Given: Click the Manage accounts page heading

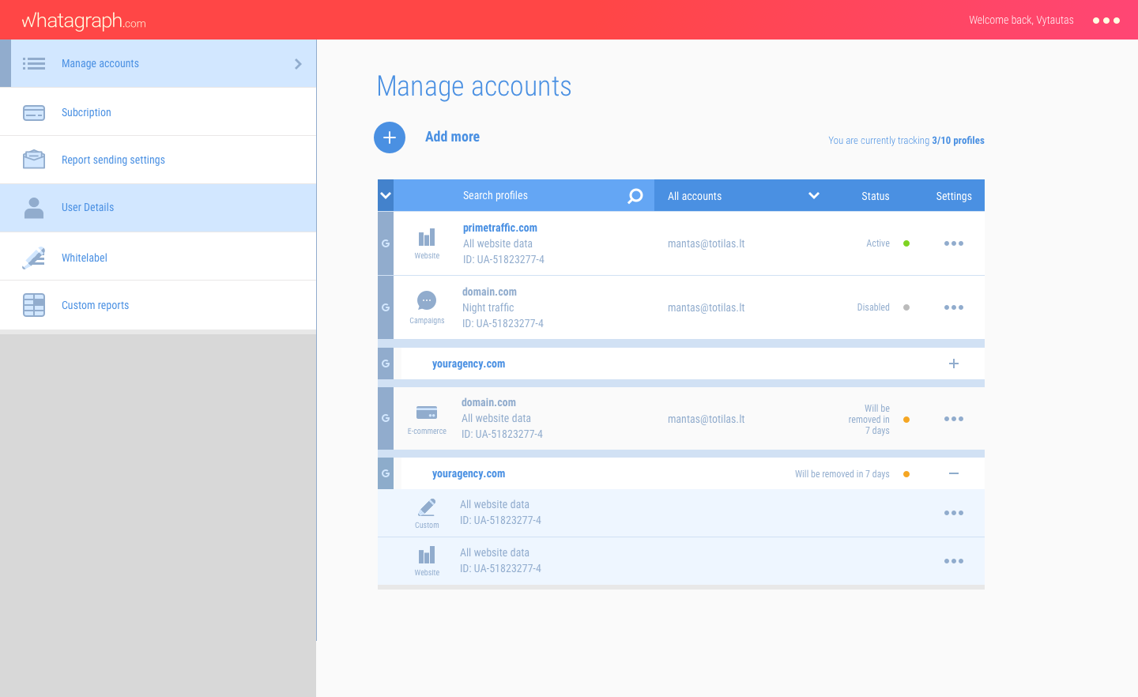Looking at the screenshot, I should pyautogui.click(x=474, y=86).
